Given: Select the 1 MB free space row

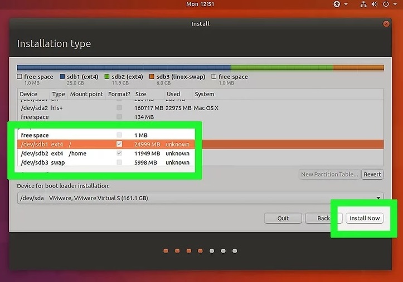Looking at the screenshot, I should [x=200, y=135].
